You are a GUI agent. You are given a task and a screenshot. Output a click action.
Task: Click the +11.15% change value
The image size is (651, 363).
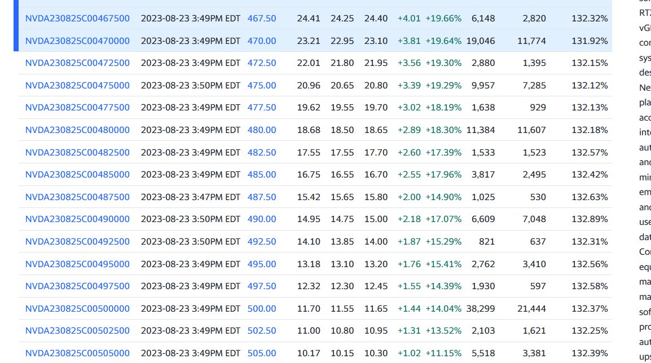pyautogui.click(x=443, y=353)
